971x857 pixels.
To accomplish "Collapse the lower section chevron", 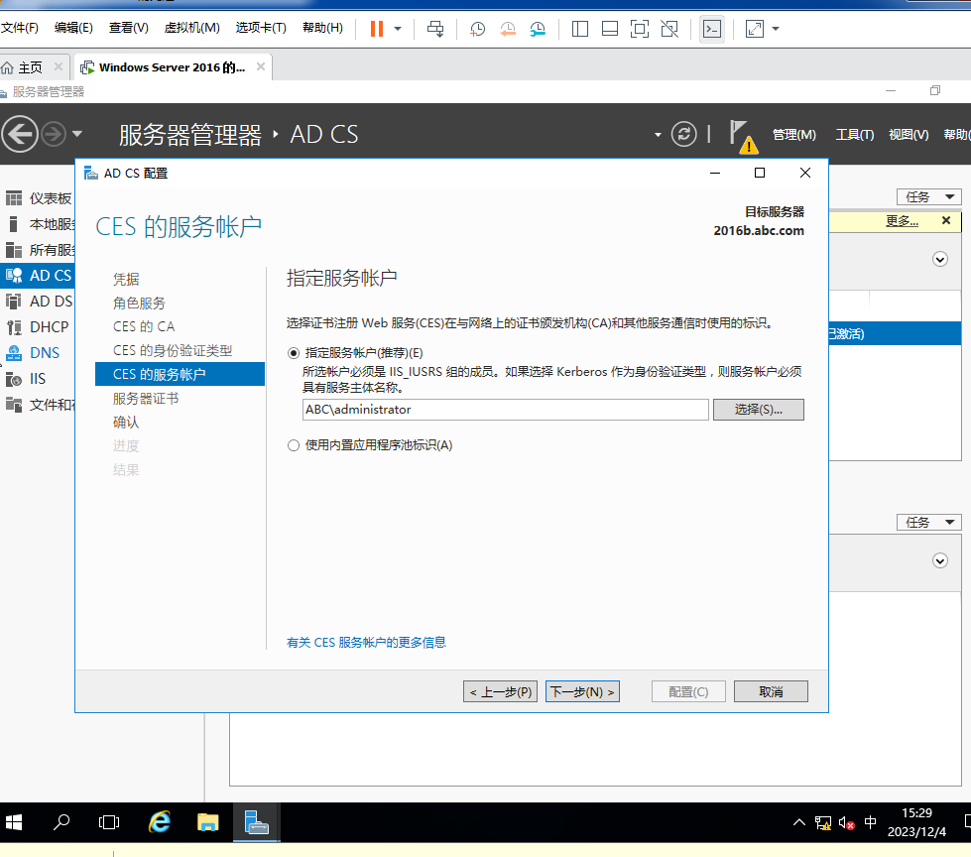I will pos(940,560).
